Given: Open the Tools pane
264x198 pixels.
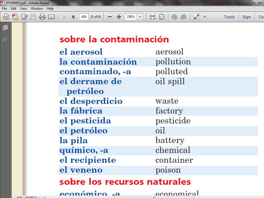Looking at the screenshot, I should click(229, 17).
